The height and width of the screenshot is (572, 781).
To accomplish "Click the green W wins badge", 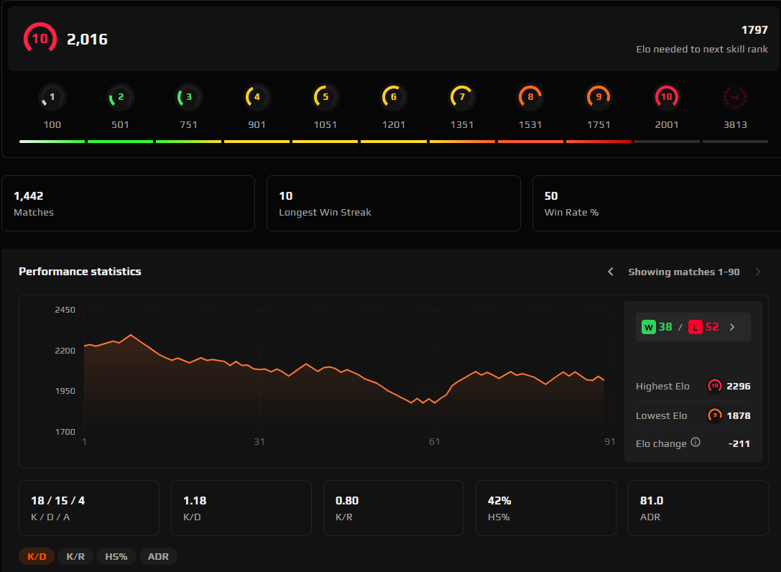I will tap(649, 328).
